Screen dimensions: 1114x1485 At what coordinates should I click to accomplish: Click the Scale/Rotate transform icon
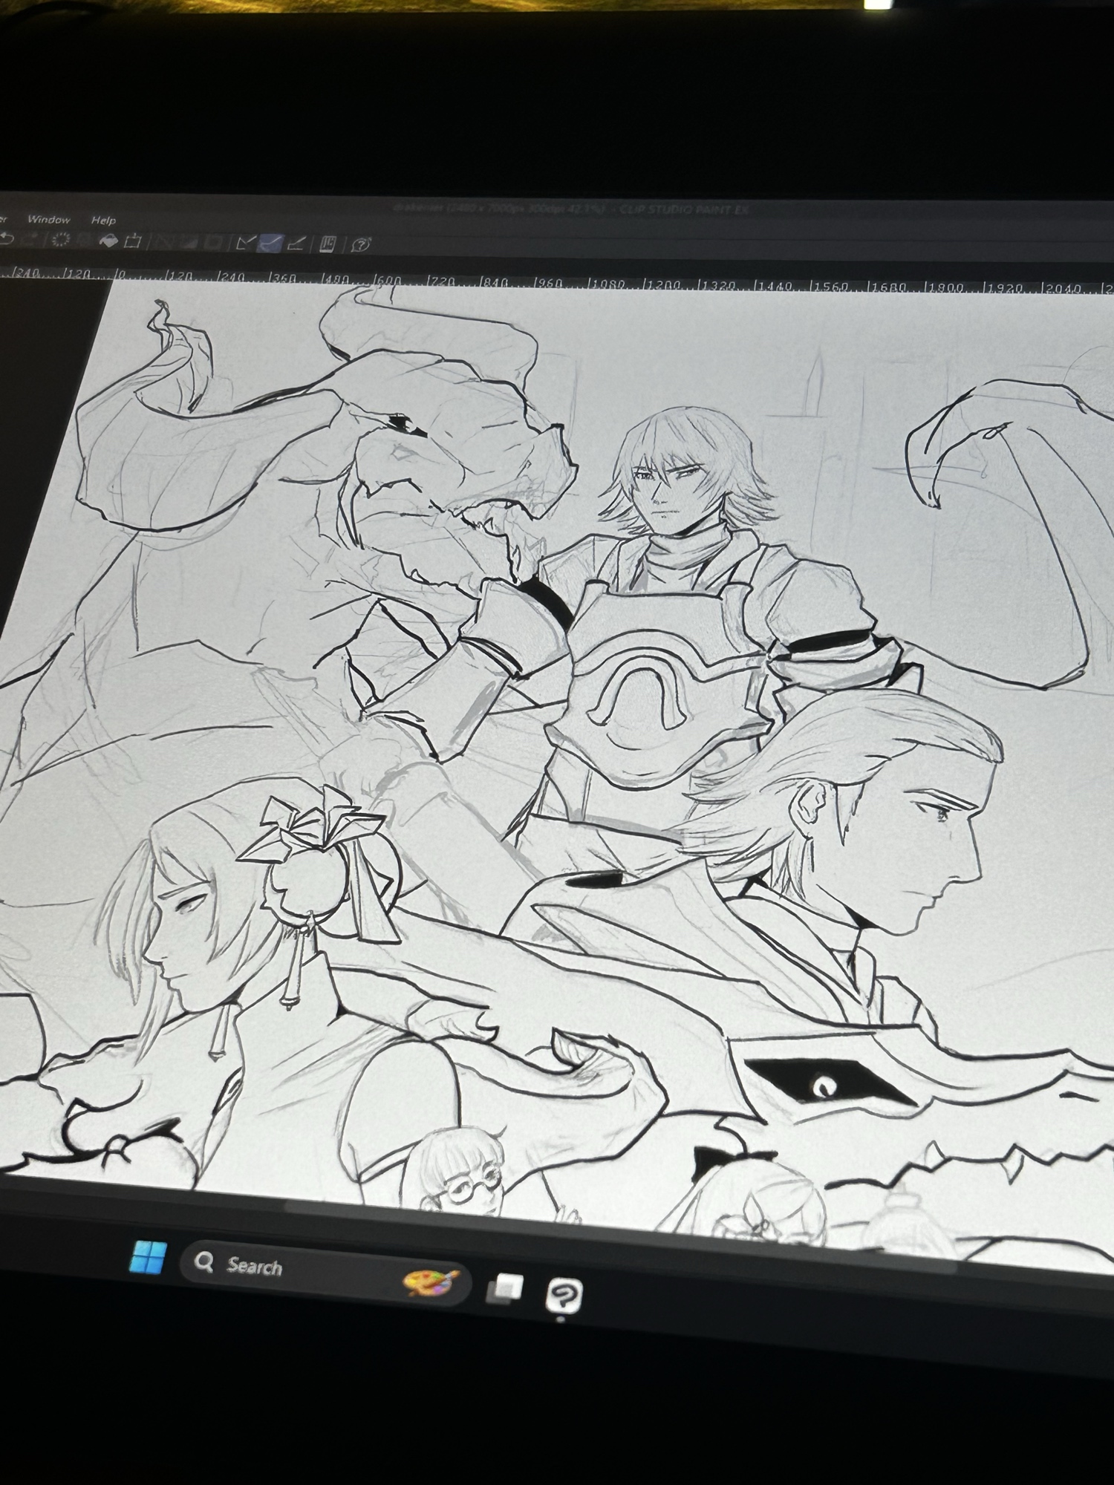(134, 241)
